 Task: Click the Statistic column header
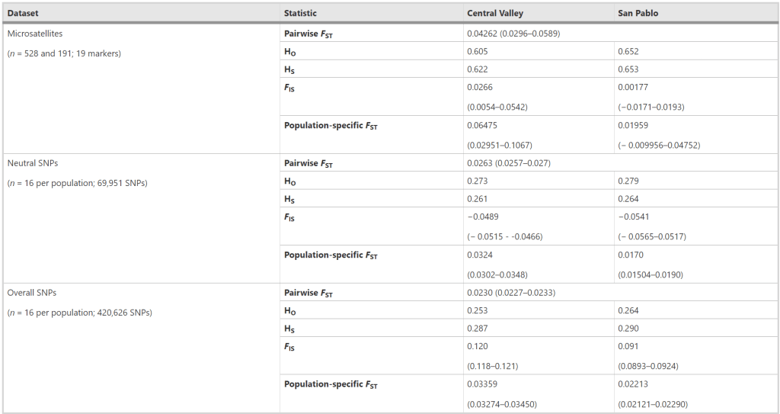[x=300, y=13]
